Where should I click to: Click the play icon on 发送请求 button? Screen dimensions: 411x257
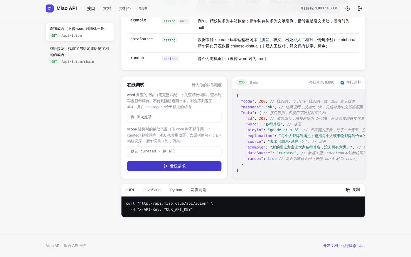point(166,166)
